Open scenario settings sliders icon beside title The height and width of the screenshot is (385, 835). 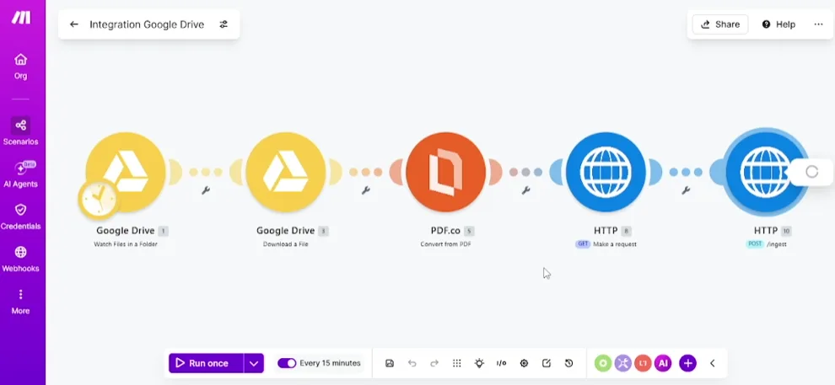224,24
